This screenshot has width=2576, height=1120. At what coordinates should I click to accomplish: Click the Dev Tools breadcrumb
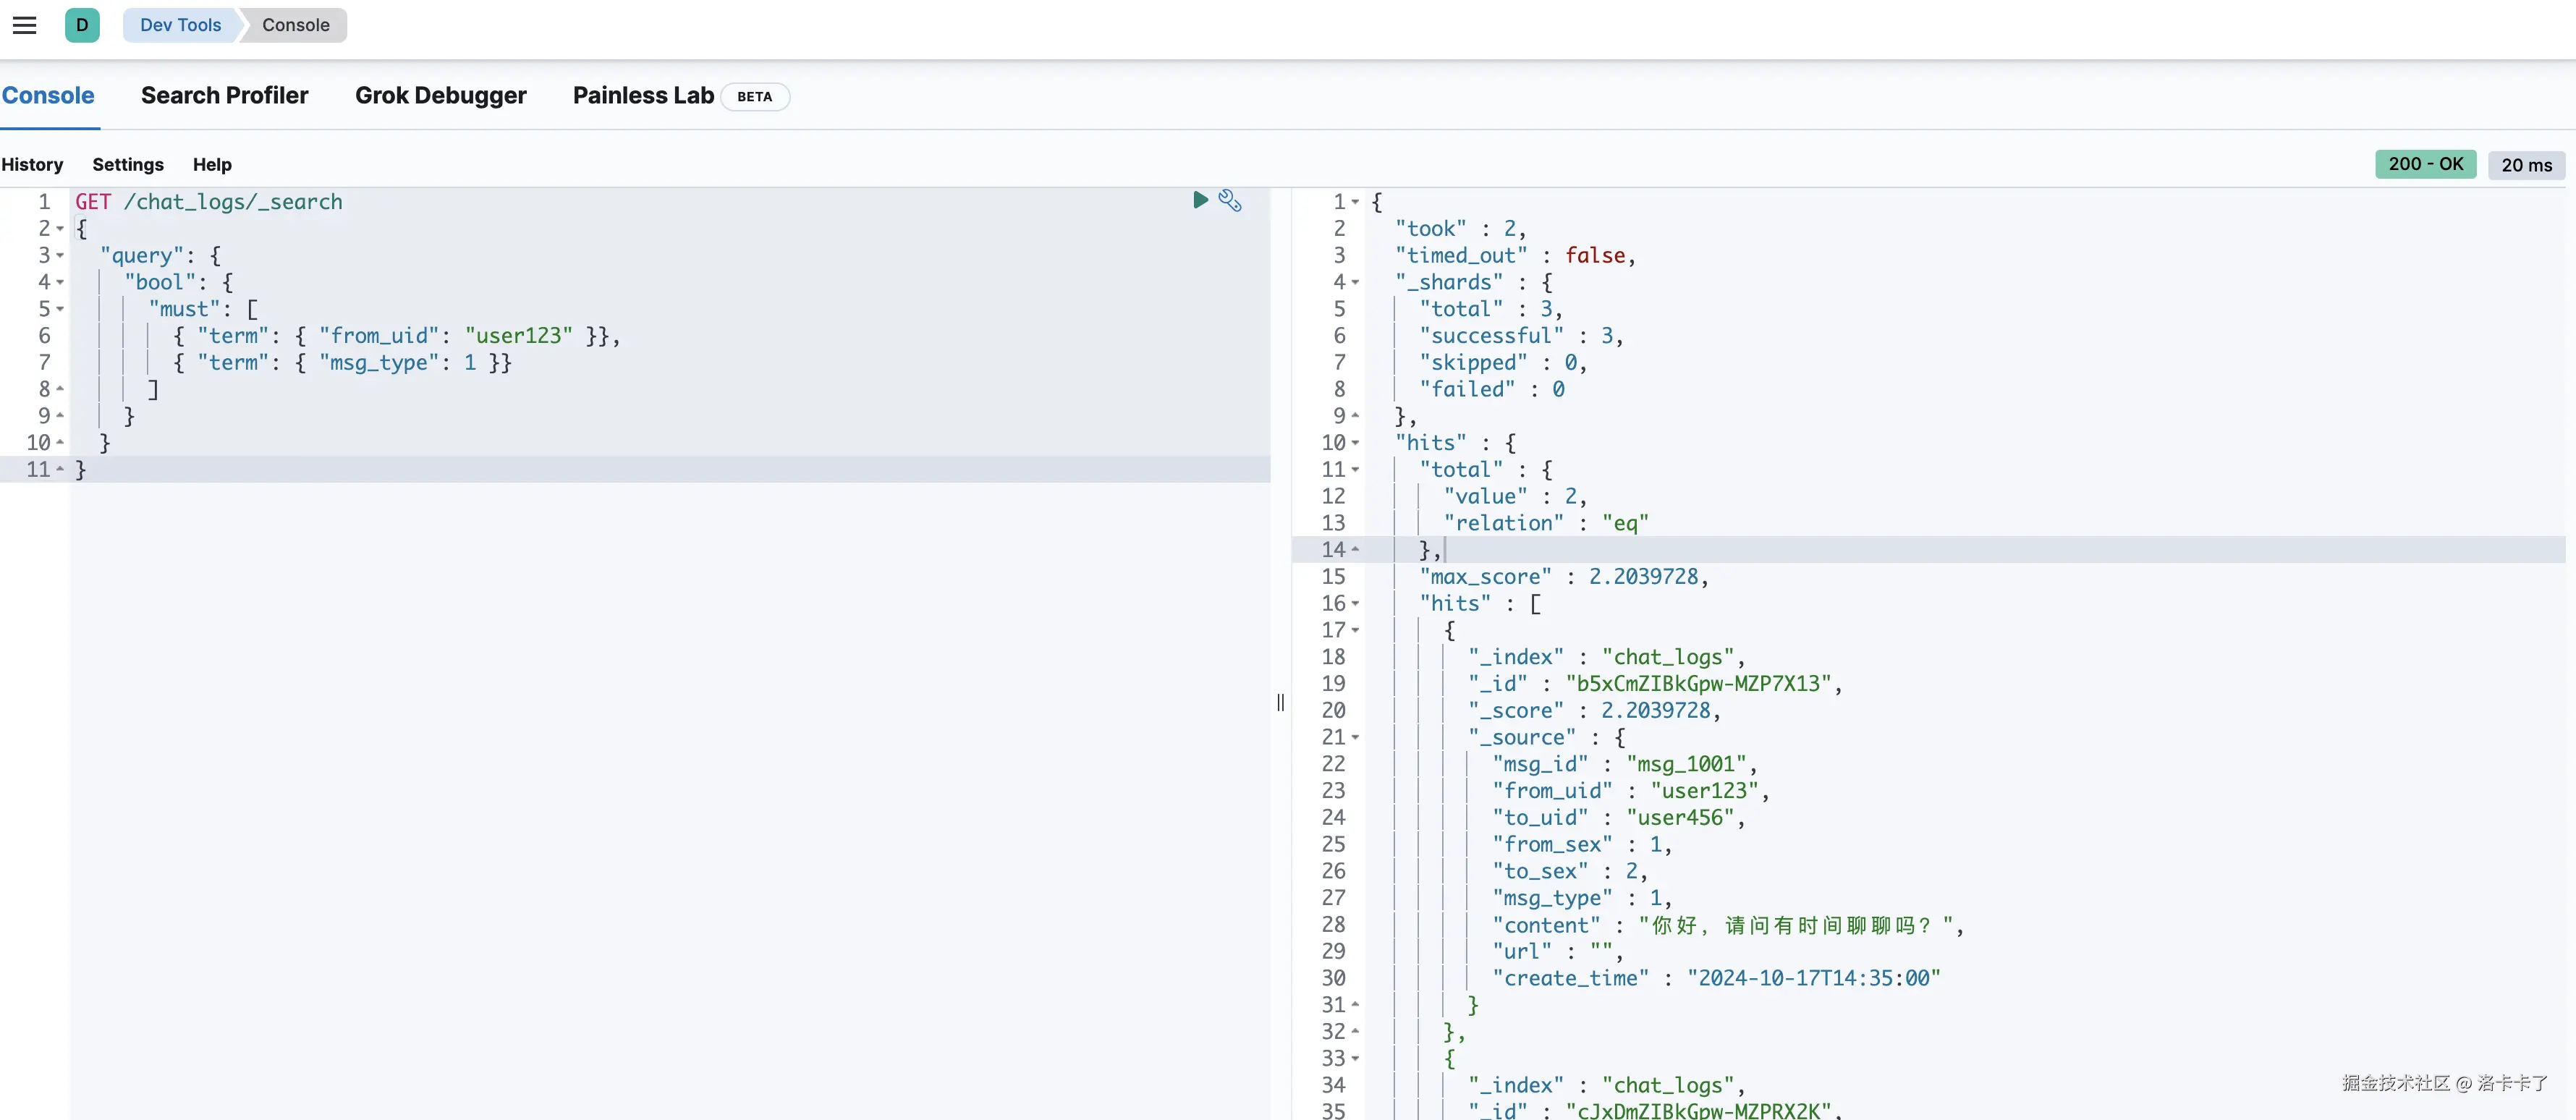[x=180, y=25]
